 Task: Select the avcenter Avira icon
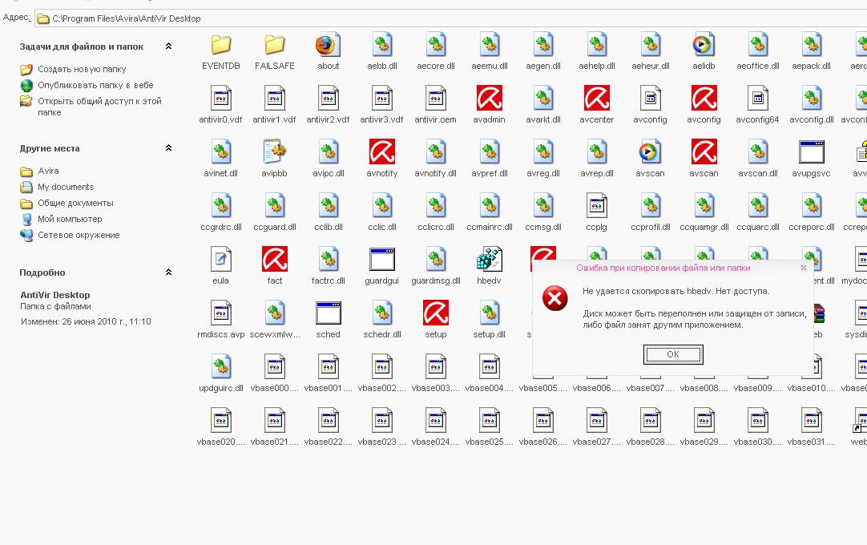tap(596, 99)
